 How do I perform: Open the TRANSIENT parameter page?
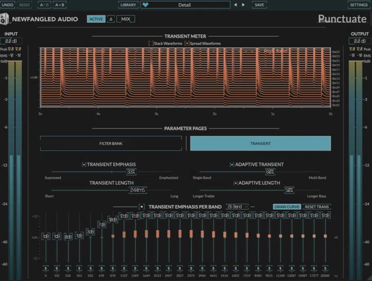pyautogui.click(x=260, y=143)
